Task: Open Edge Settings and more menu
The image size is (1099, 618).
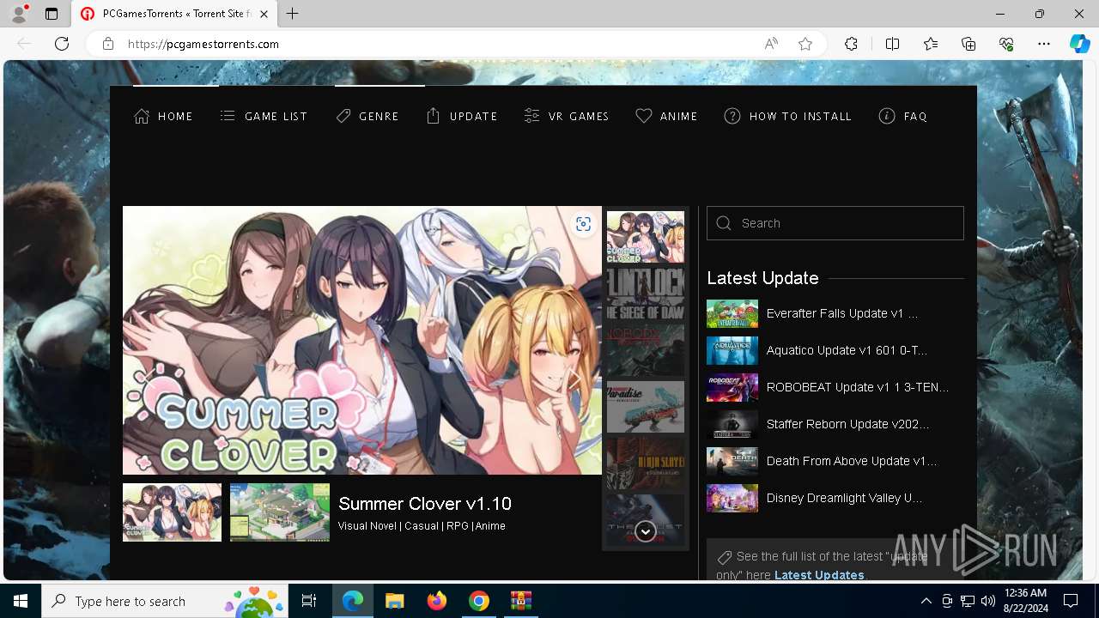Action: (x=1044, y=44)
